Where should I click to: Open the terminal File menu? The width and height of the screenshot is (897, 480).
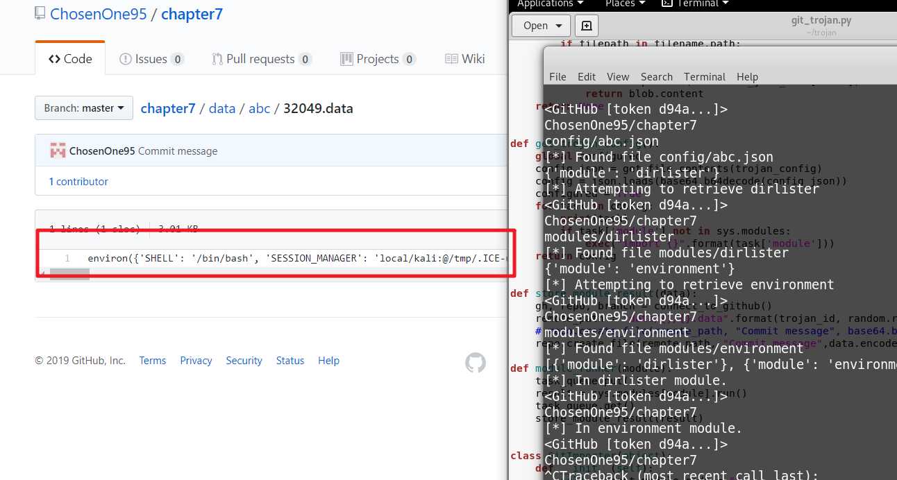(558, 76)
